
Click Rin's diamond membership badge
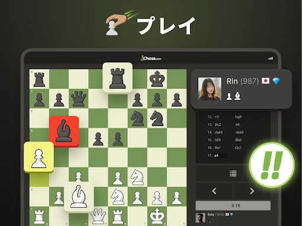[x=276, y=81]
